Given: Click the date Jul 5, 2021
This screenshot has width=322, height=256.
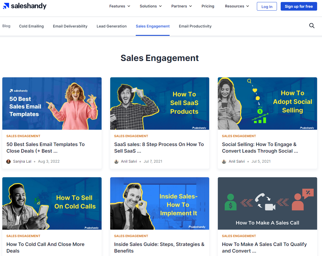Looking at the screenshot, I should coord(261,162).
